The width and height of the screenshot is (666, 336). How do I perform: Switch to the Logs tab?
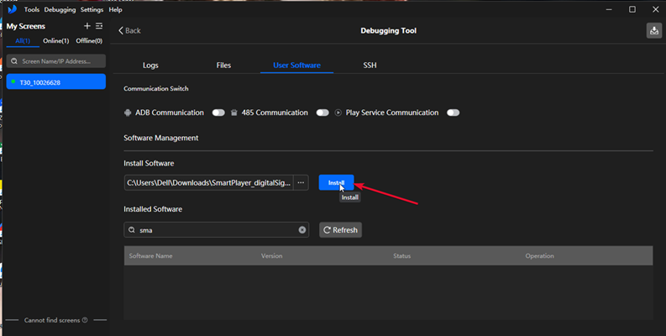150,65
